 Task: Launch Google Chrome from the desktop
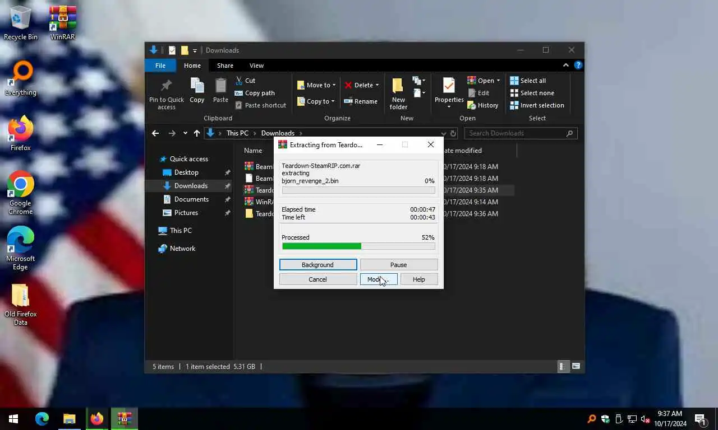tap(20, 193)
